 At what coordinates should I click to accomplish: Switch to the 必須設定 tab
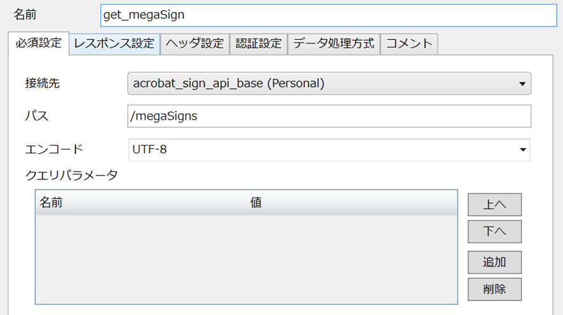[38, 44]
